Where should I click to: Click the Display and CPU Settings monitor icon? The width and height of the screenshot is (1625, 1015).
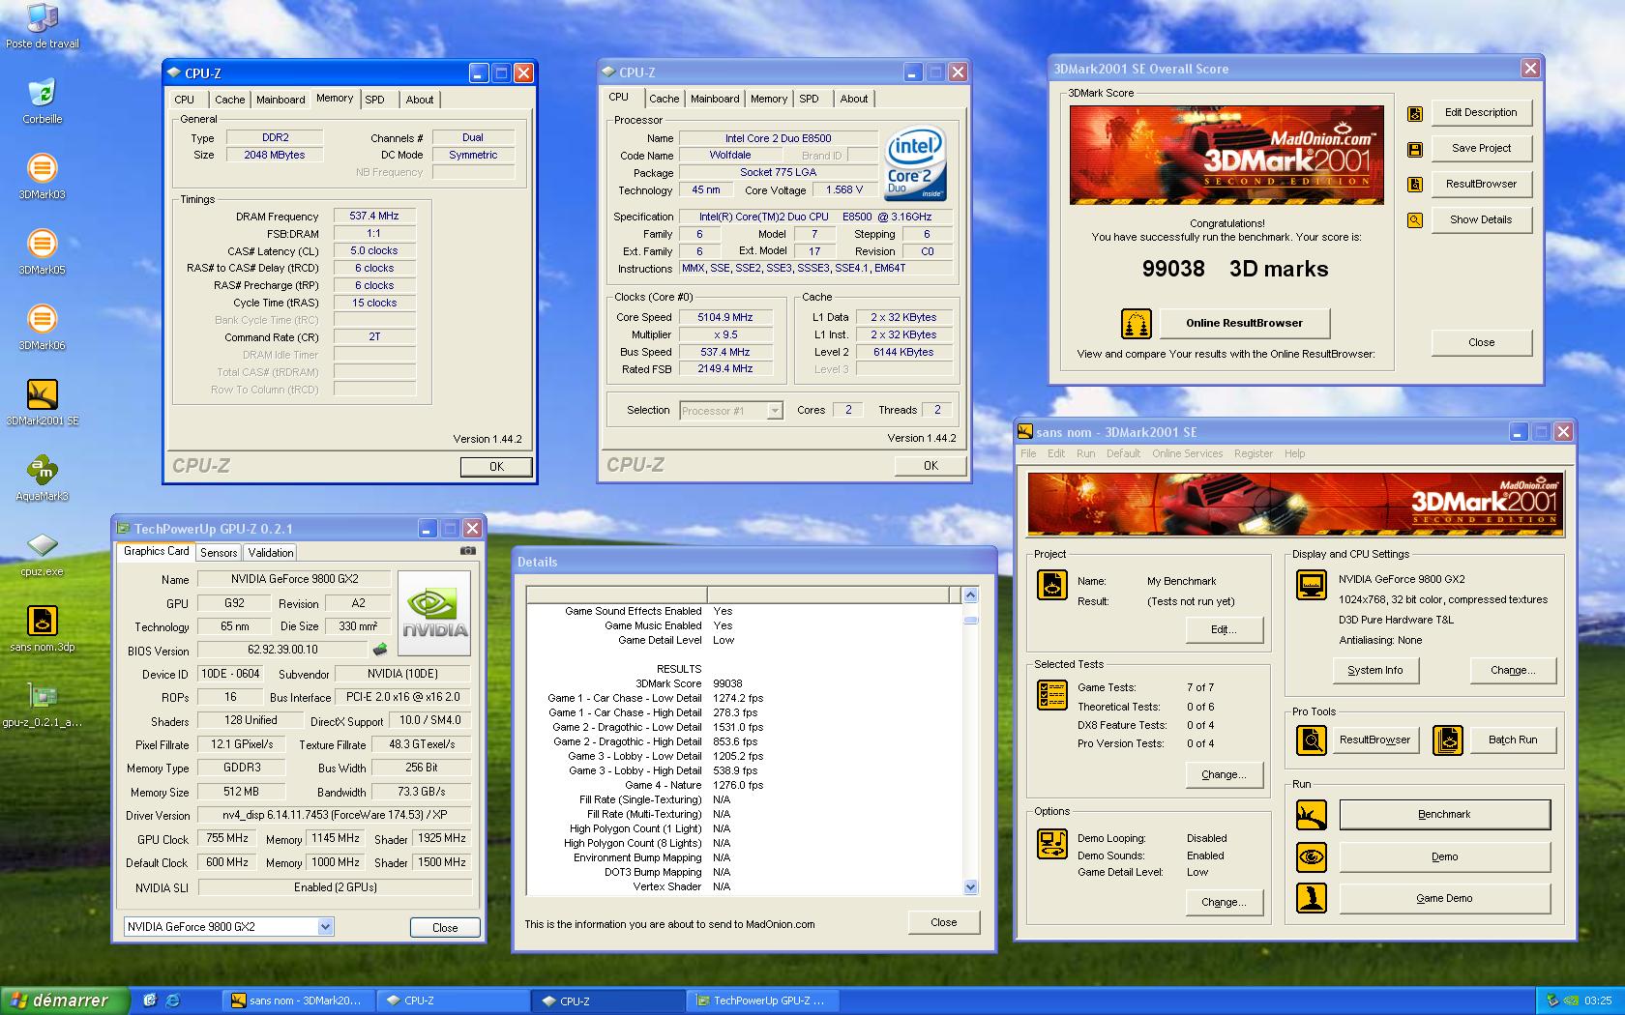click(1312, 585)
